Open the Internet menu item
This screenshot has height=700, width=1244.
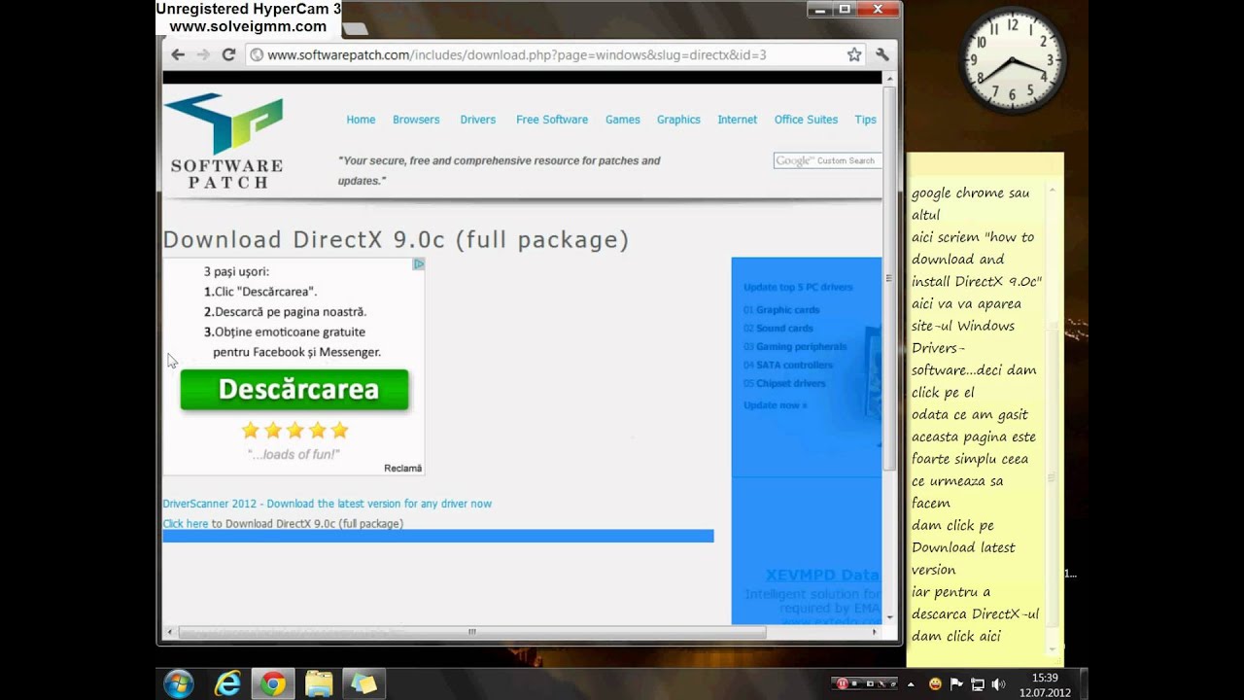pos(737,120)
